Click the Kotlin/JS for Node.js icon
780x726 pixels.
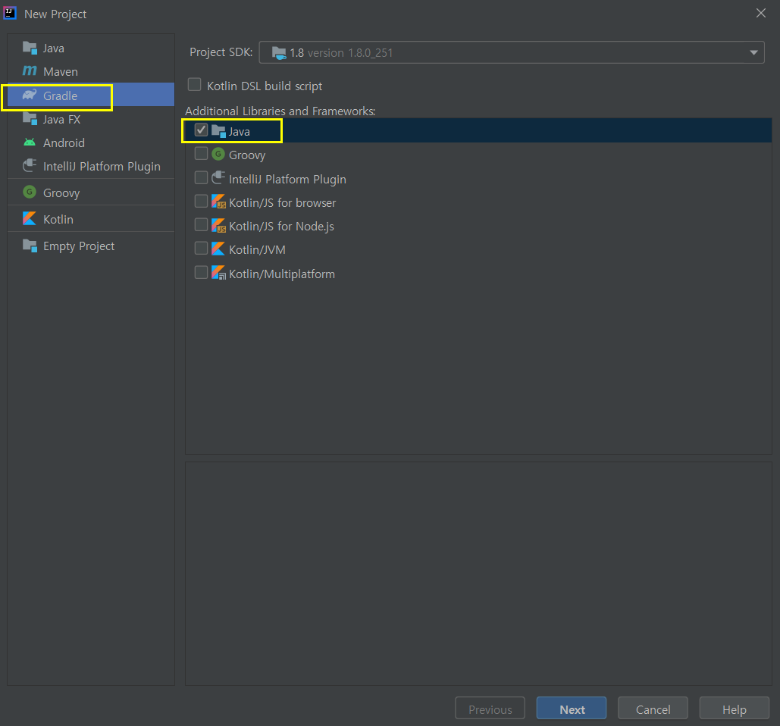click(x=218, y=225)
